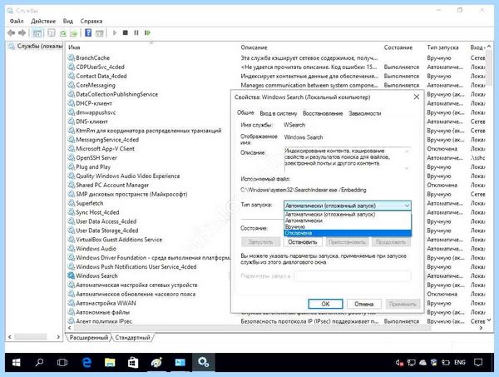Switch to the Общие tab
Image resolution: width=499 pixels, height=377 pixels.
pyautogui.click(x=245, y=112)
